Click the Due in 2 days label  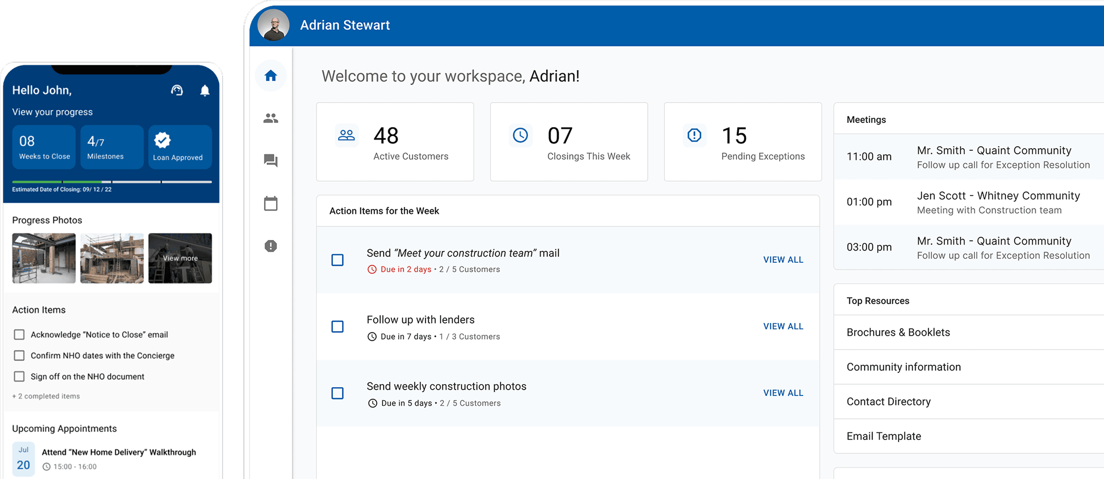[406, 269]
